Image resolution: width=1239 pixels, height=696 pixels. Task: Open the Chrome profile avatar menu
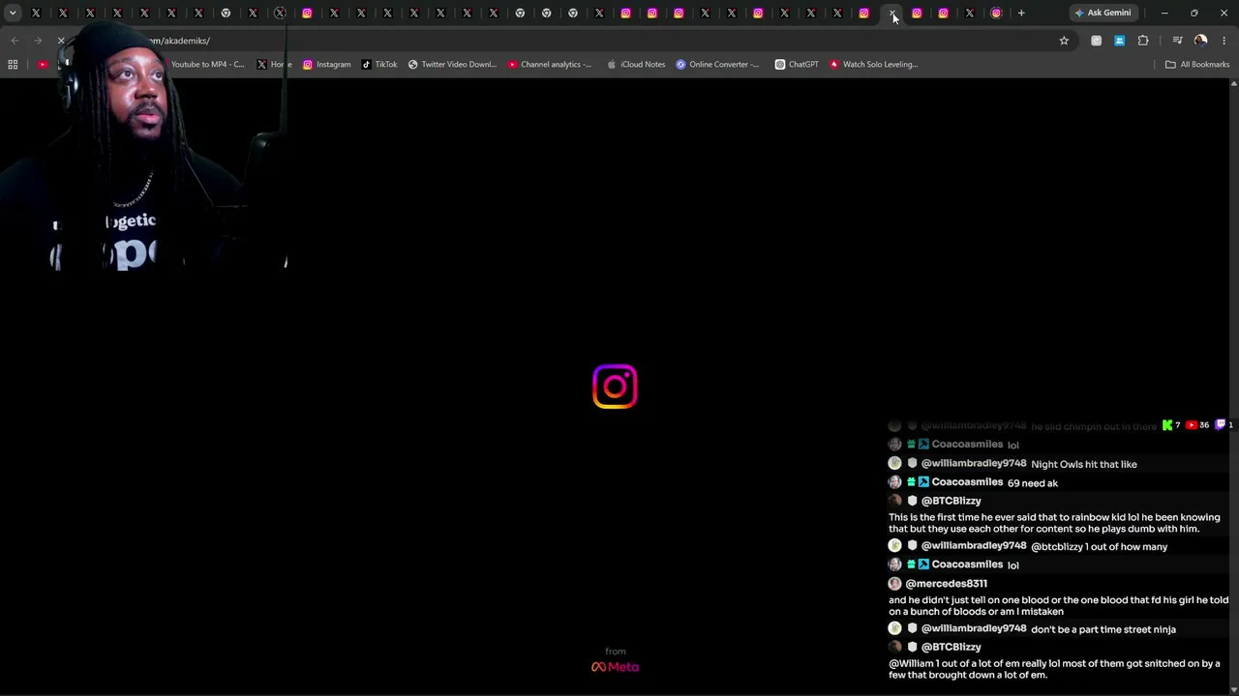point(1201,41)
